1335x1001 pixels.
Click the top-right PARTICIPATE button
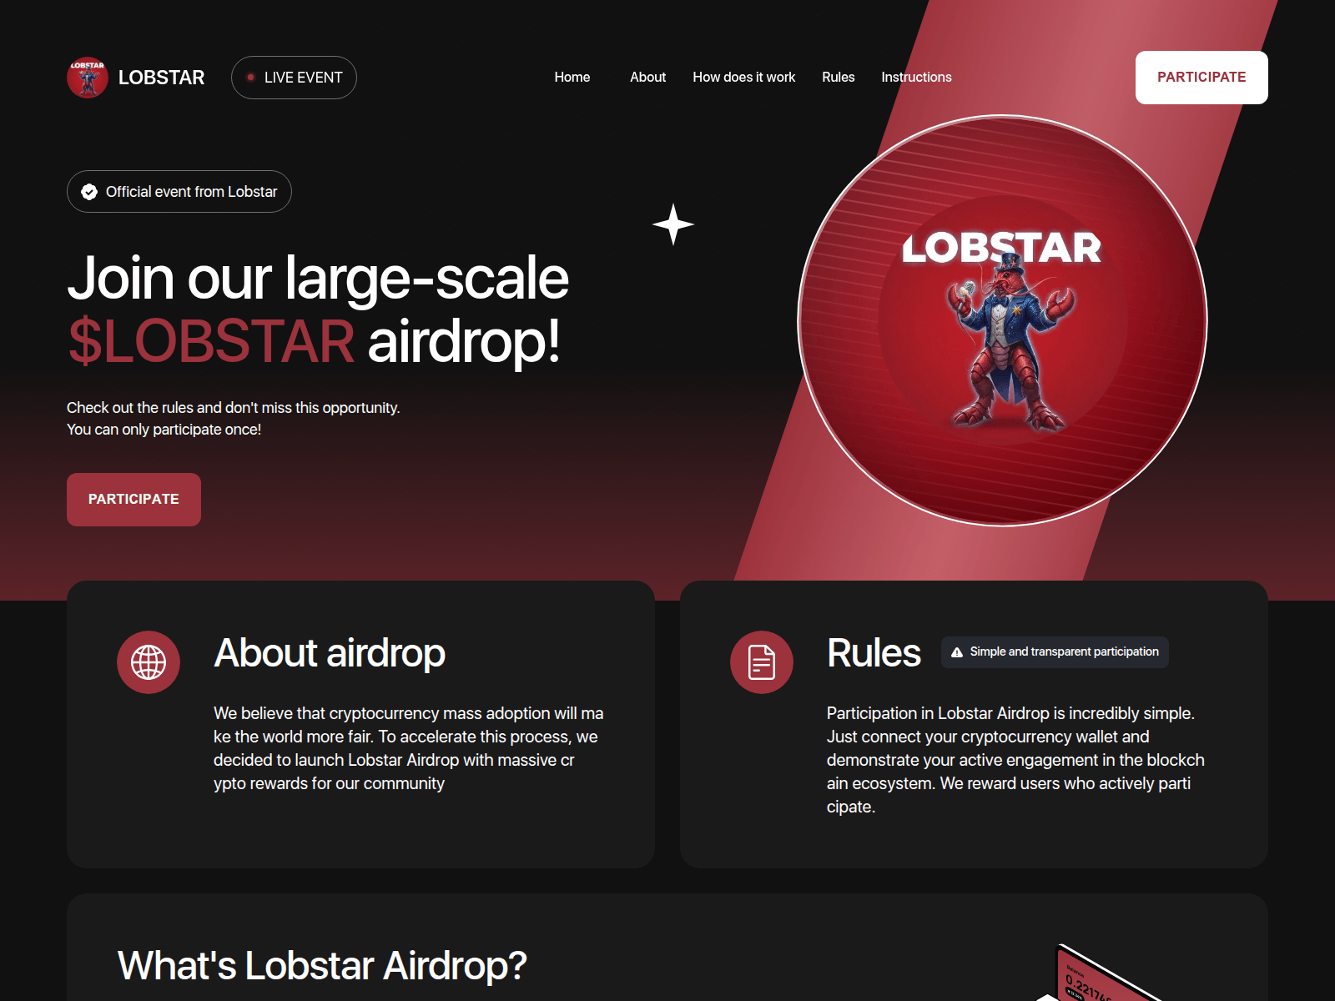coord(1201,77)
